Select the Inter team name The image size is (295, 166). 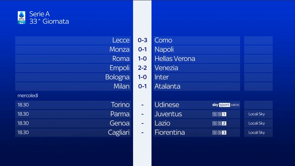[x=162, y=77]
